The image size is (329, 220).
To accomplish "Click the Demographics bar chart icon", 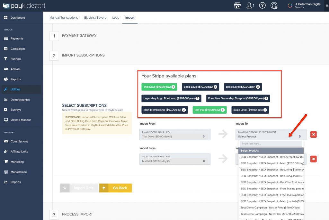I will tap(6, 100).
